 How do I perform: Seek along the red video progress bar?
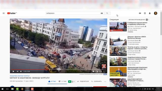(58, 70)
